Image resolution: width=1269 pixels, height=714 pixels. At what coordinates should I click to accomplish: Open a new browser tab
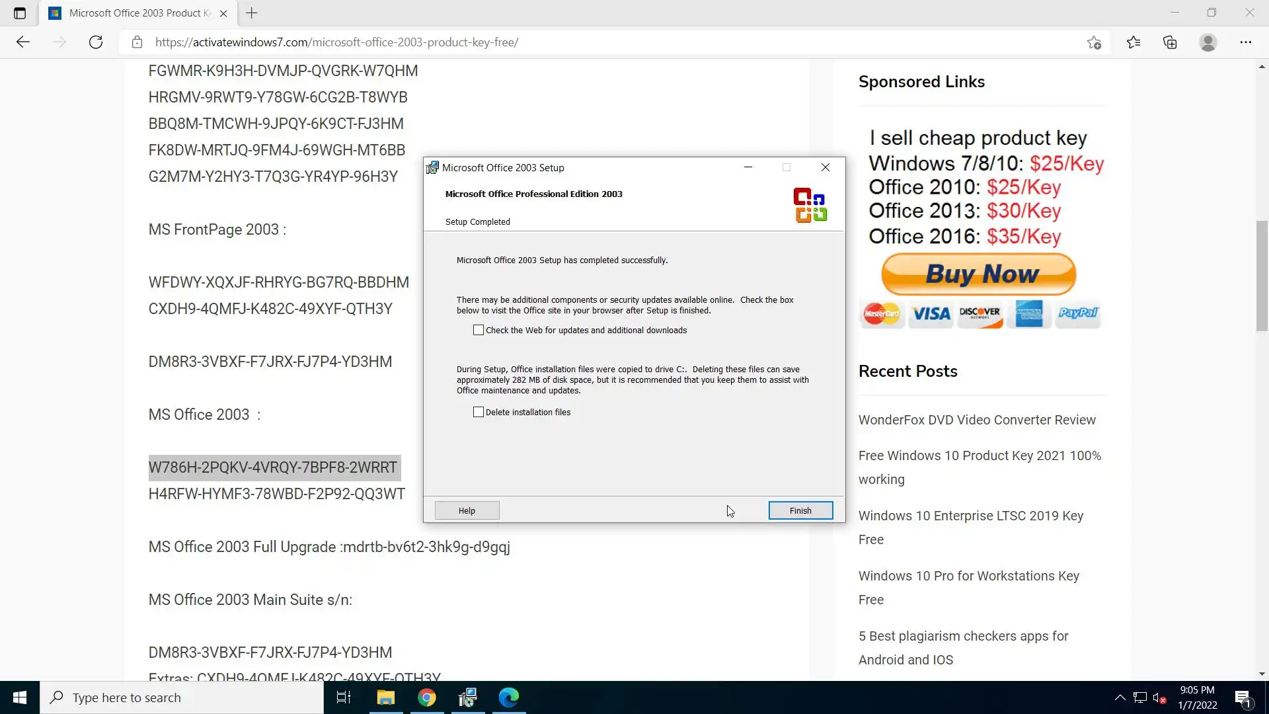pyautogui.click(x=252, y=13)
